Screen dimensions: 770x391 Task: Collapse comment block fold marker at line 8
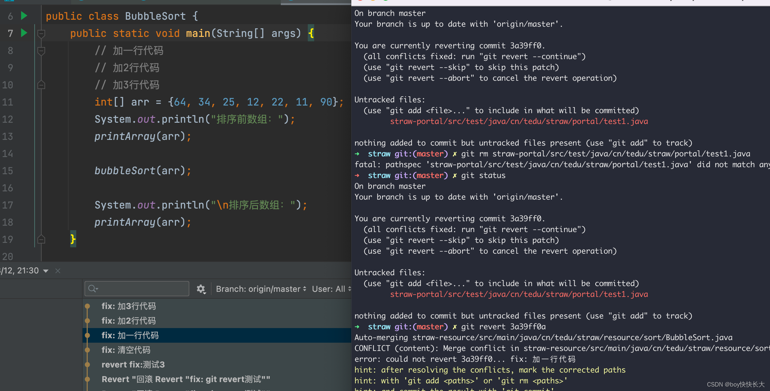tap(41, 51)
